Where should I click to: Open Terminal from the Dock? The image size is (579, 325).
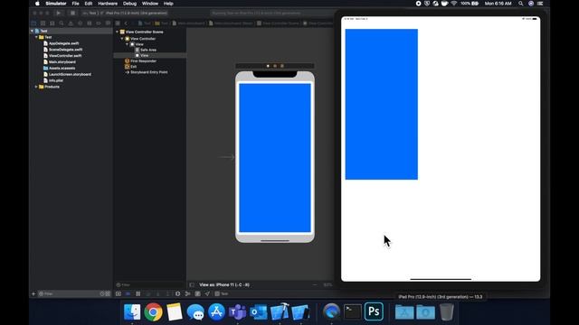click(x=353, y=311)
